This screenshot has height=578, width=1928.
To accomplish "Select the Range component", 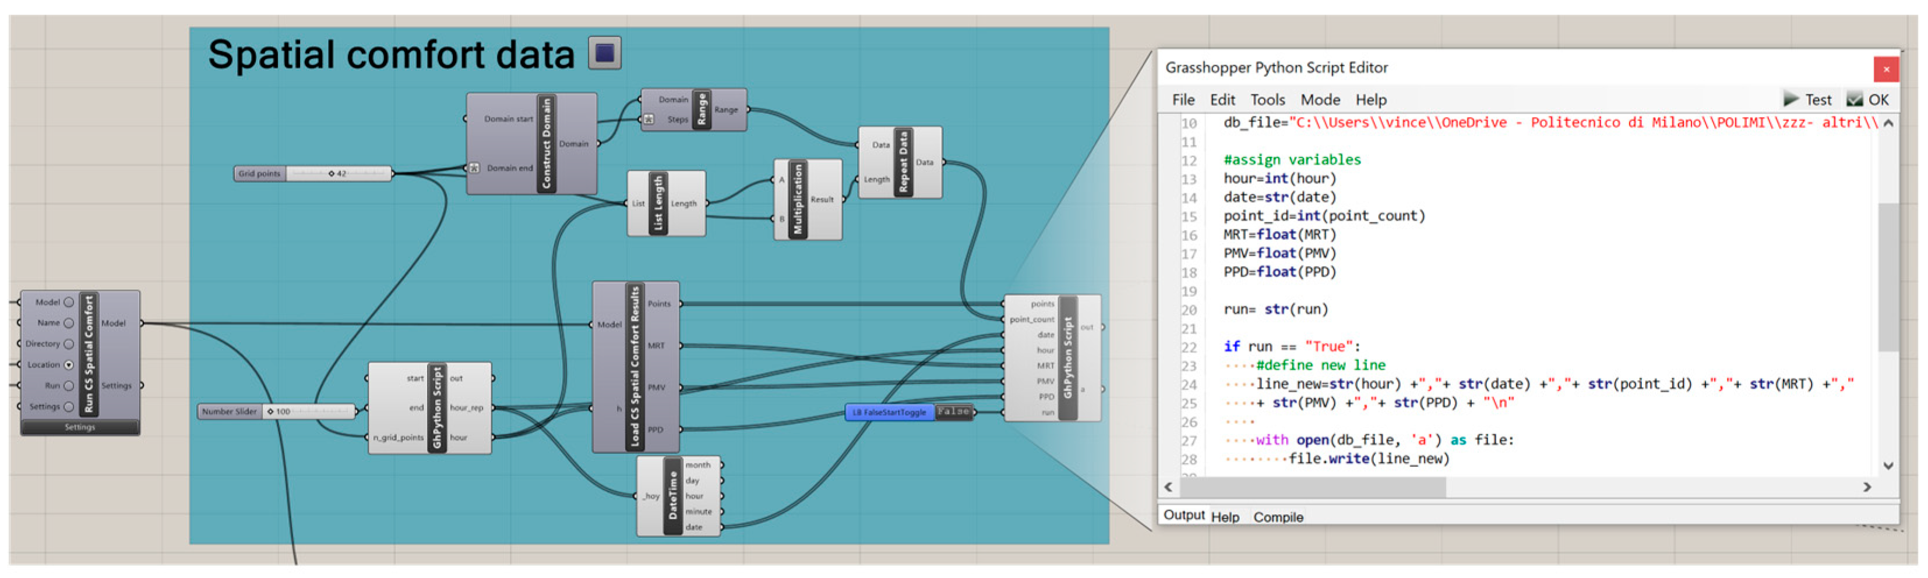I will pyautogui.click(x=702, y=110).
